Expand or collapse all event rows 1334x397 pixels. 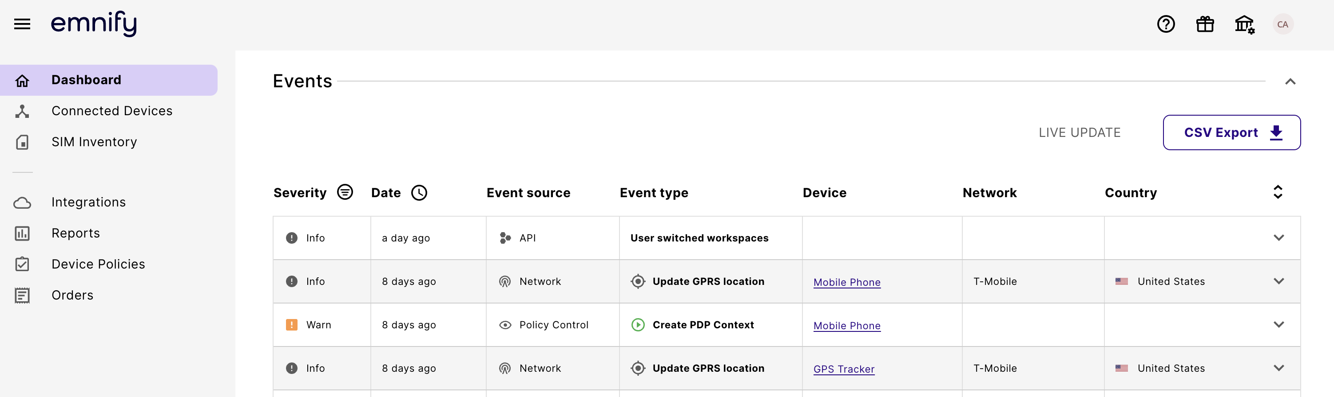coord(1278,192)
